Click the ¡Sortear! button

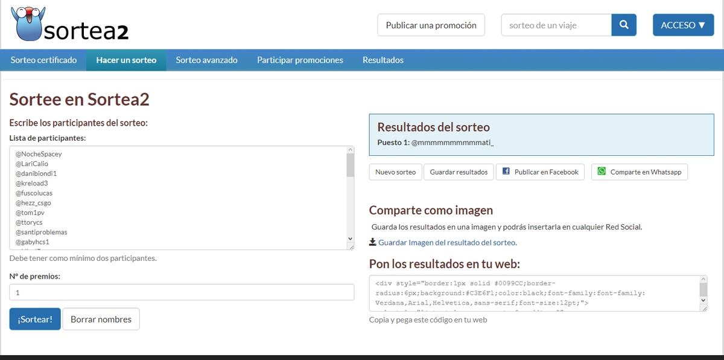35,319
